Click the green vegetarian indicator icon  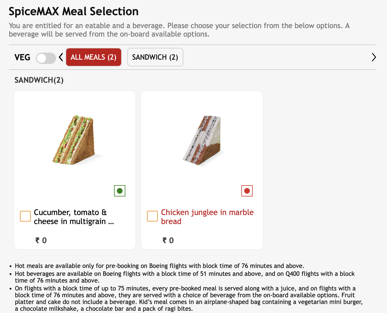120,191
